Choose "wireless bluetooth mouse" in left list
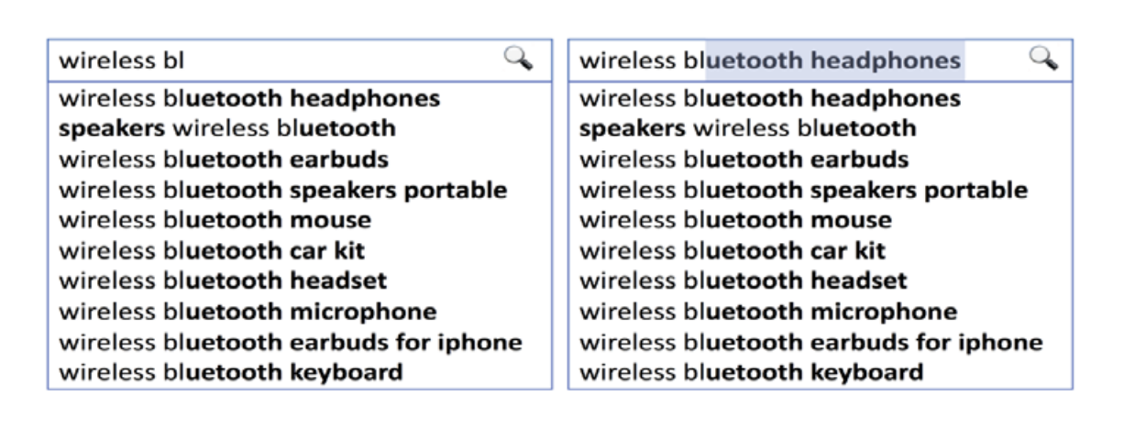1146x429 pixels. [215, 221]
